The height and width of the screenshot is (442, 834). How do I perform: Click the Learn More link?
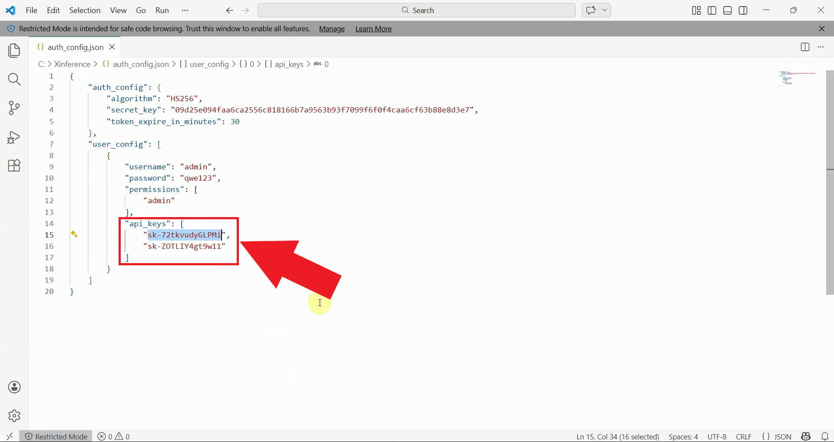(x=373, y=29)
